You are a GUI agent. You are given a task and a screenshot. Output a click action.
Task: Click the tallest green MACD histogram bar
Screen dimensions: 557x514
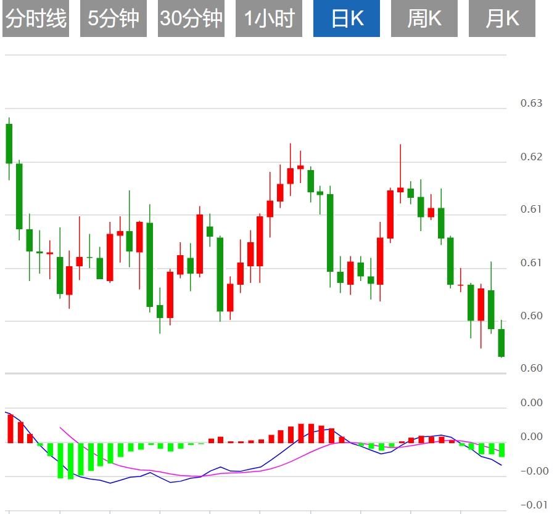[x=70, y=461]
